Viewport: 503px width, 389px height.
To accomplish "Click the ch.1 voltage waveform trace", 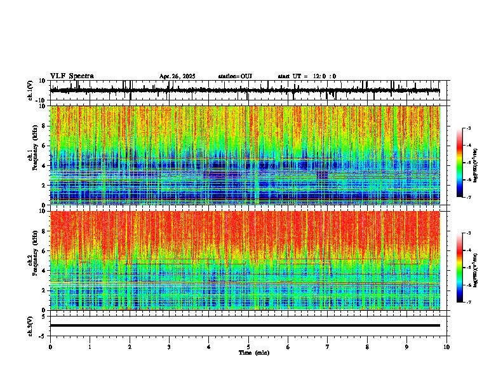I will click(245, 90).
